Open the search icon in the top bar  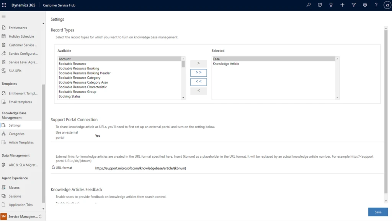[x=309, y=5]
